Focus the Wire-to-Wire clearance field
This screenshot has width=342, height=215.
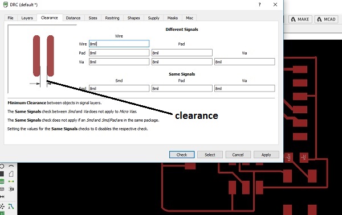(x=119, y=44)
